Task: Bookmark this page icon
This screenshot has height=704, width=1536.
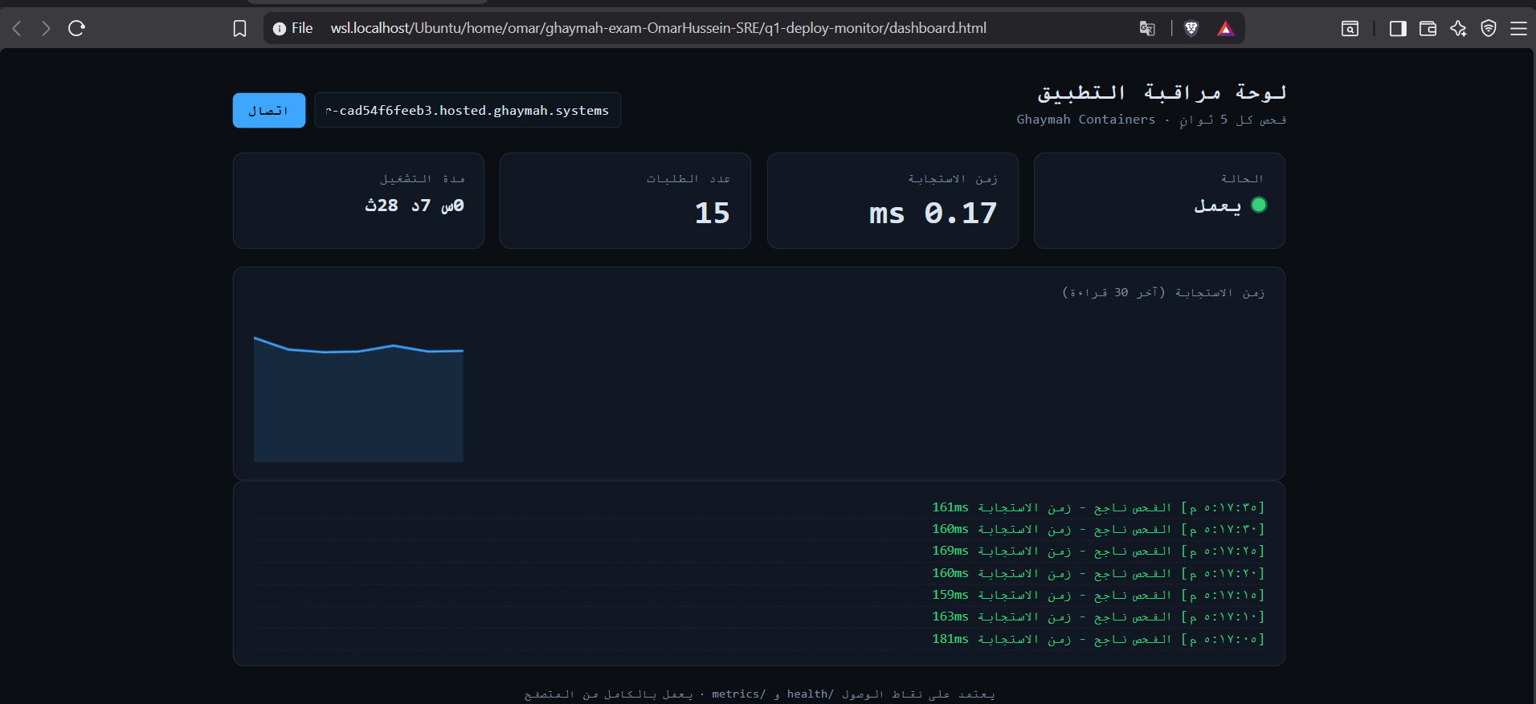Action: click(239, 29)
